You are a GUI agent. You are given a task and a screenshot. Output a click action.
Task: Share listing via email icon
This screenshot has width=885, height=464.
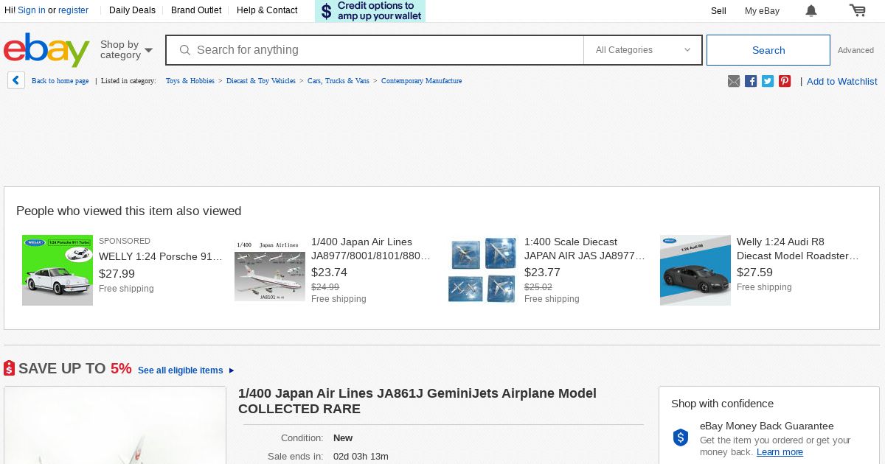(734, 81)
